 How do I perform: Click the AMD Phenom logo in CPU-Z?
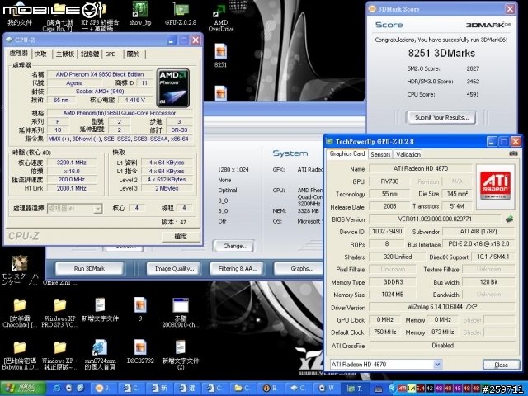[173, 88]
